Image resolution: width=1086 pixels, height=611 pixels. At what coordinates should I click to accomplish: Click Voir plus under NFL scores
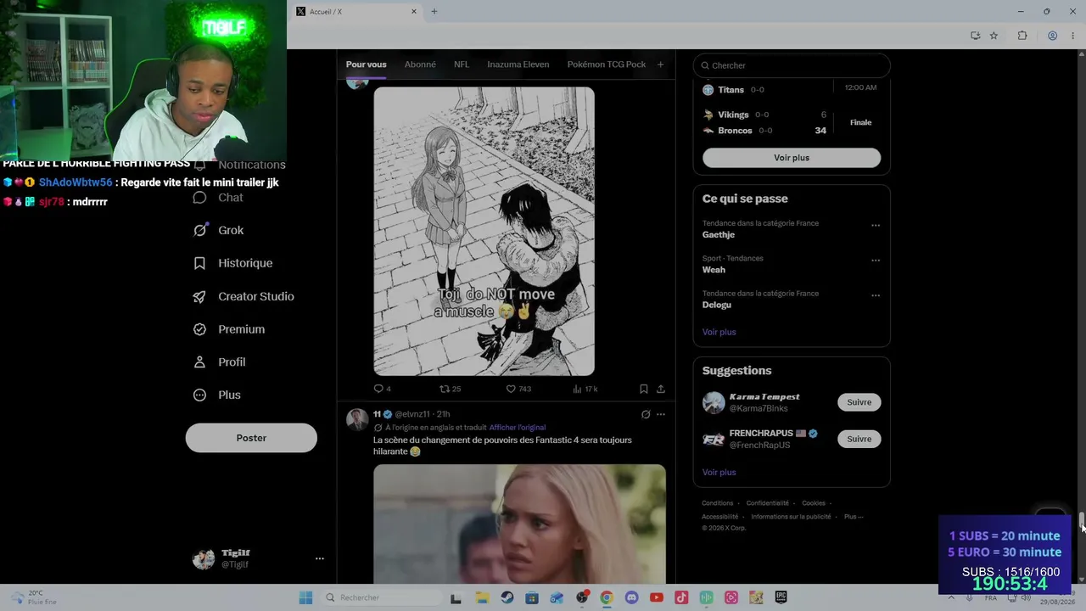tap(792, 158)
